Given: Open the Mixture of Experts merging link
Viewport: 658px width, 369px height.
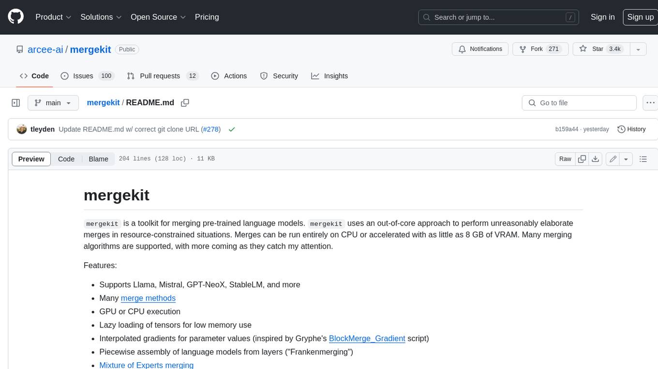Looking at the screenshot, I should click(146, 365).
